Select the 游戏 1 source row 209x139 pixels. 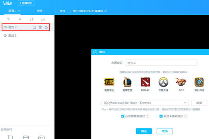(27, 36)
